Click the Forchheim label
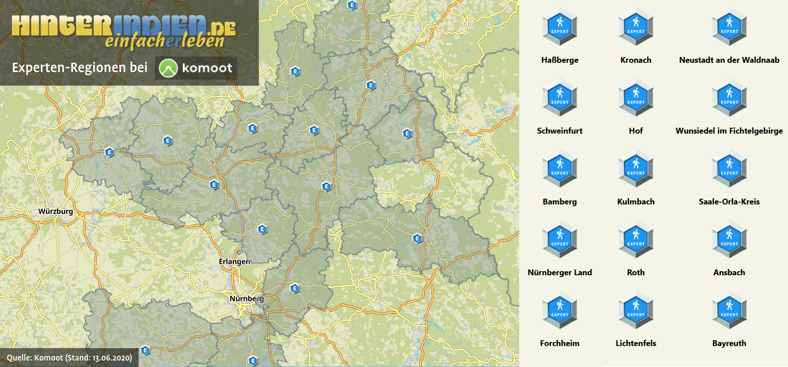This screenshot has width=788, height=367. click(x=560, y=343)
